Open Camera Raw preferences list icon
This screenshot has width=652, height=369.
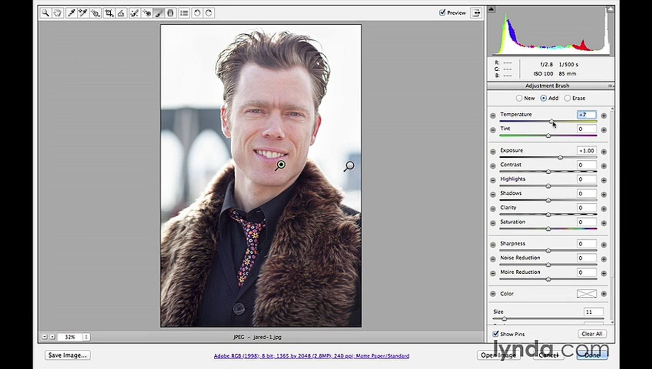click(184, 13)
